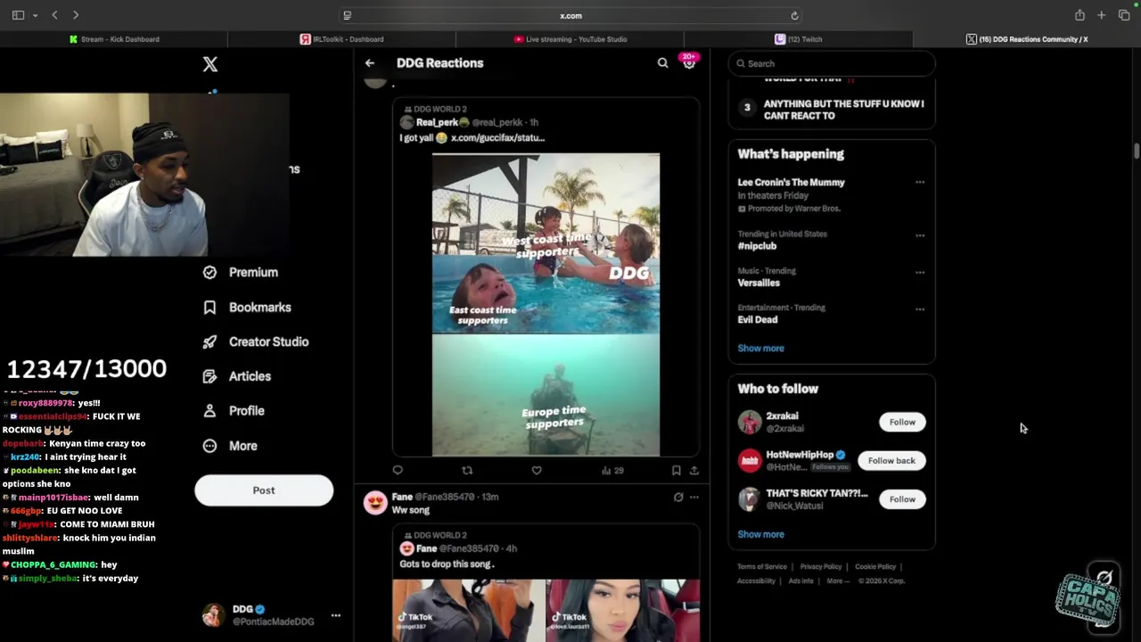The height and width of the screenshot is (642, 1141).
Task: Open Articles in the sidebar
Action: [x=237, y=376]
